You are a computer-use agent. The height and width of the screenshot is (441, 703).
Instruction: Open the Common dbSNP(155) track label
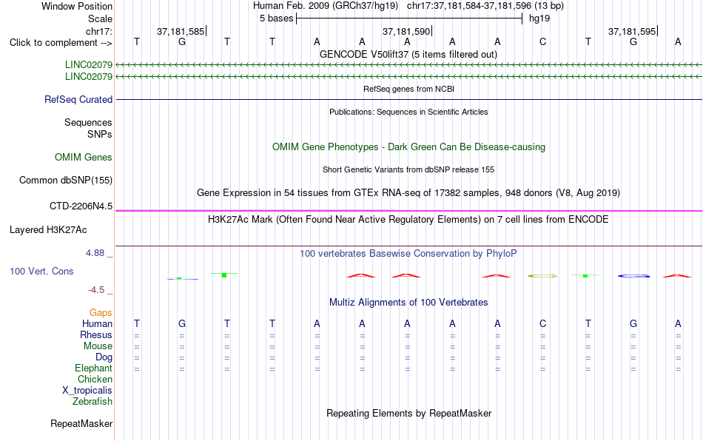click(65, 180)
